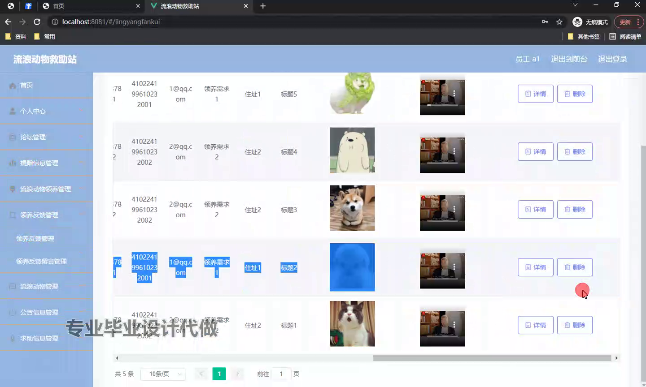
Task: Open the 资料 bookmarks folder
Action: pyautogui.click(x=16, y=36)
